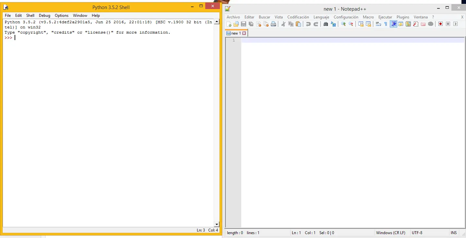The image size is (466, 238).
Task: Open the question mark help menu
Action: (433, 17)
